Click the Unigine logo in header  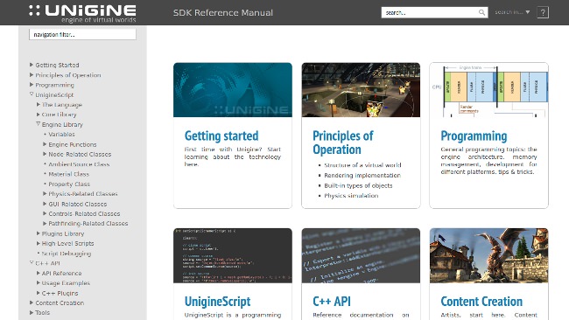[83, 13]
